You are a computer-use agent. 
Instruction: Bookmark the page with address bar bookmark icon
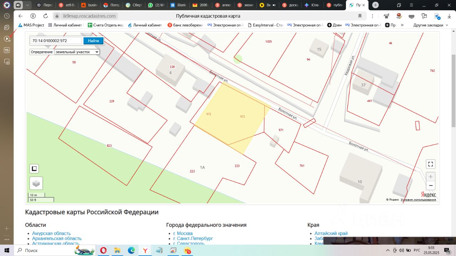pos(360,16)
